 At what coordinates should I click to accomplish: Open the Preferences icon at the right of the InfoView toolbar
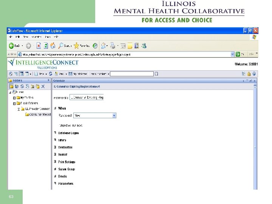[x=244, y=74]
